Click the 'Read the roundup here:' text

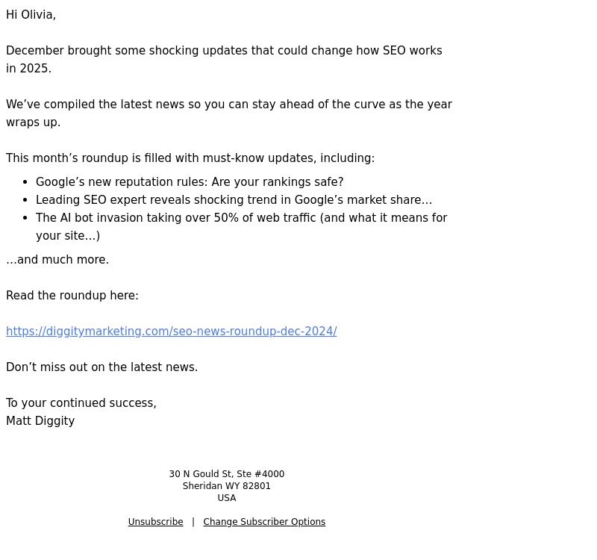72,296
